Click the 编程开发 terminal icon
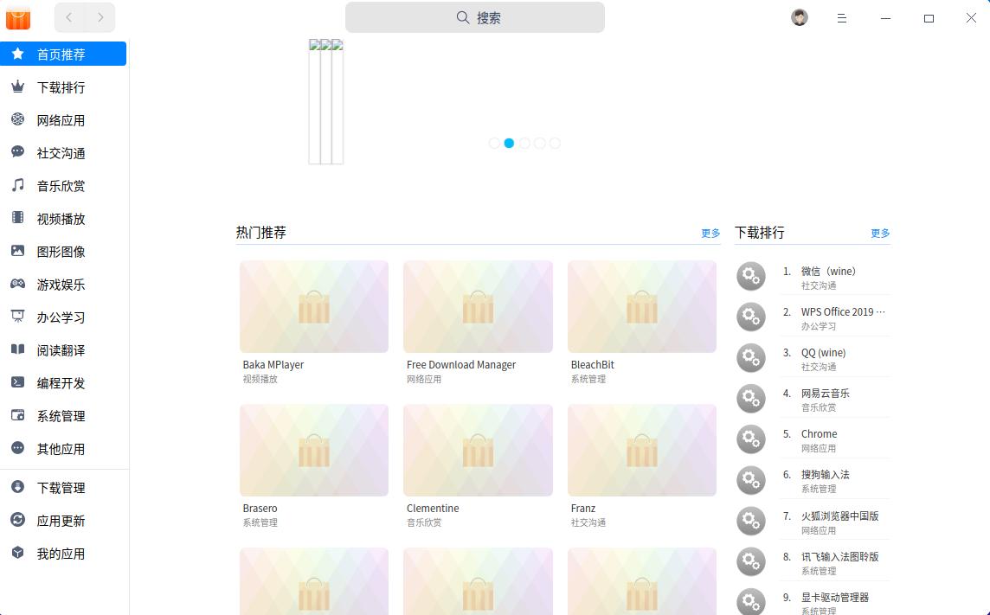Image resolution: width=990 pixels, height=615 pixels. (x=17, y=381)
